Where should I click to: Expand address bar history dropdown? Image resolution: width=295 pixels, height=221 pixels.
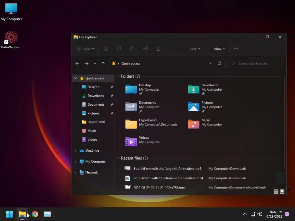pyautogui.click(x=210, y=63)
